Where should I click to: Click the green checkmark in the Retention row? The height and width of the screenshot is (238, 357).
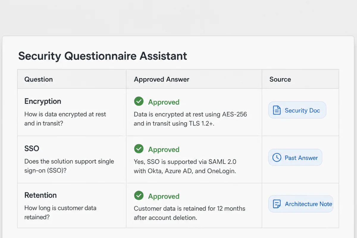139,195
